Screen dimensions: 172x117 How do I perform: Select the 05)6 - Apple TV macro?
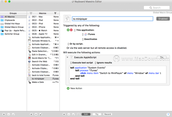click(x=43, y=34)
